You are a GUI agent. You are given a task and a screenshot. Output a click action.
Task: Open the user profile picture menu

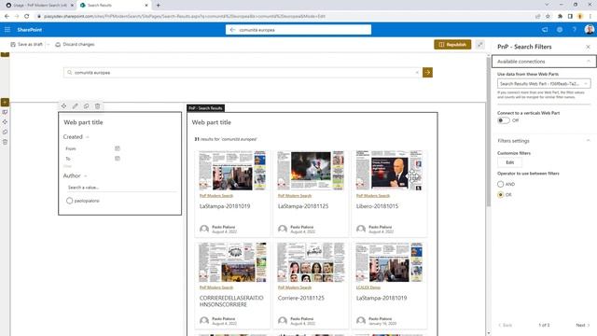(x=589, y=30)
